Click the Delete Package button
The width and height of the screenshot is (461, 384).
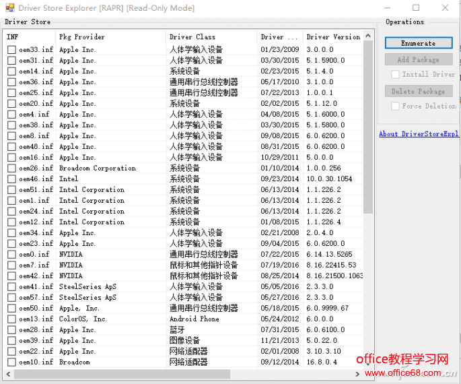click(x=418, y=91)
